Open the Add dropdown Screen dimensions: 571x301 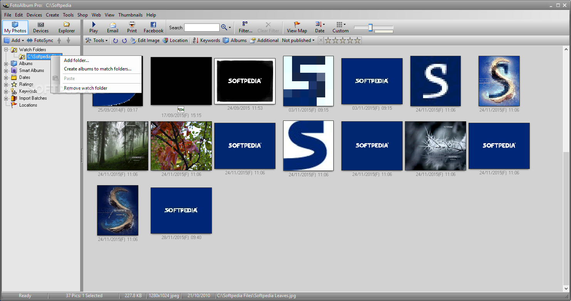point(14,40)
